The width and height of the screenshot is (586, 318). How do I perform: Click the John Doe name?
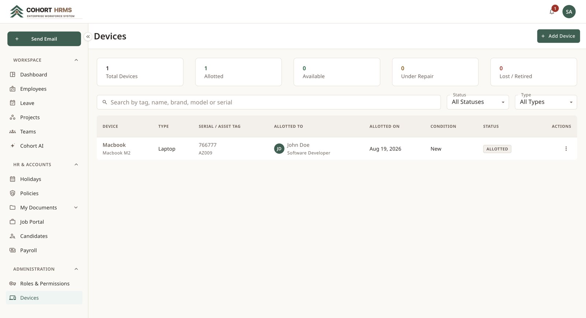[298, 145]
